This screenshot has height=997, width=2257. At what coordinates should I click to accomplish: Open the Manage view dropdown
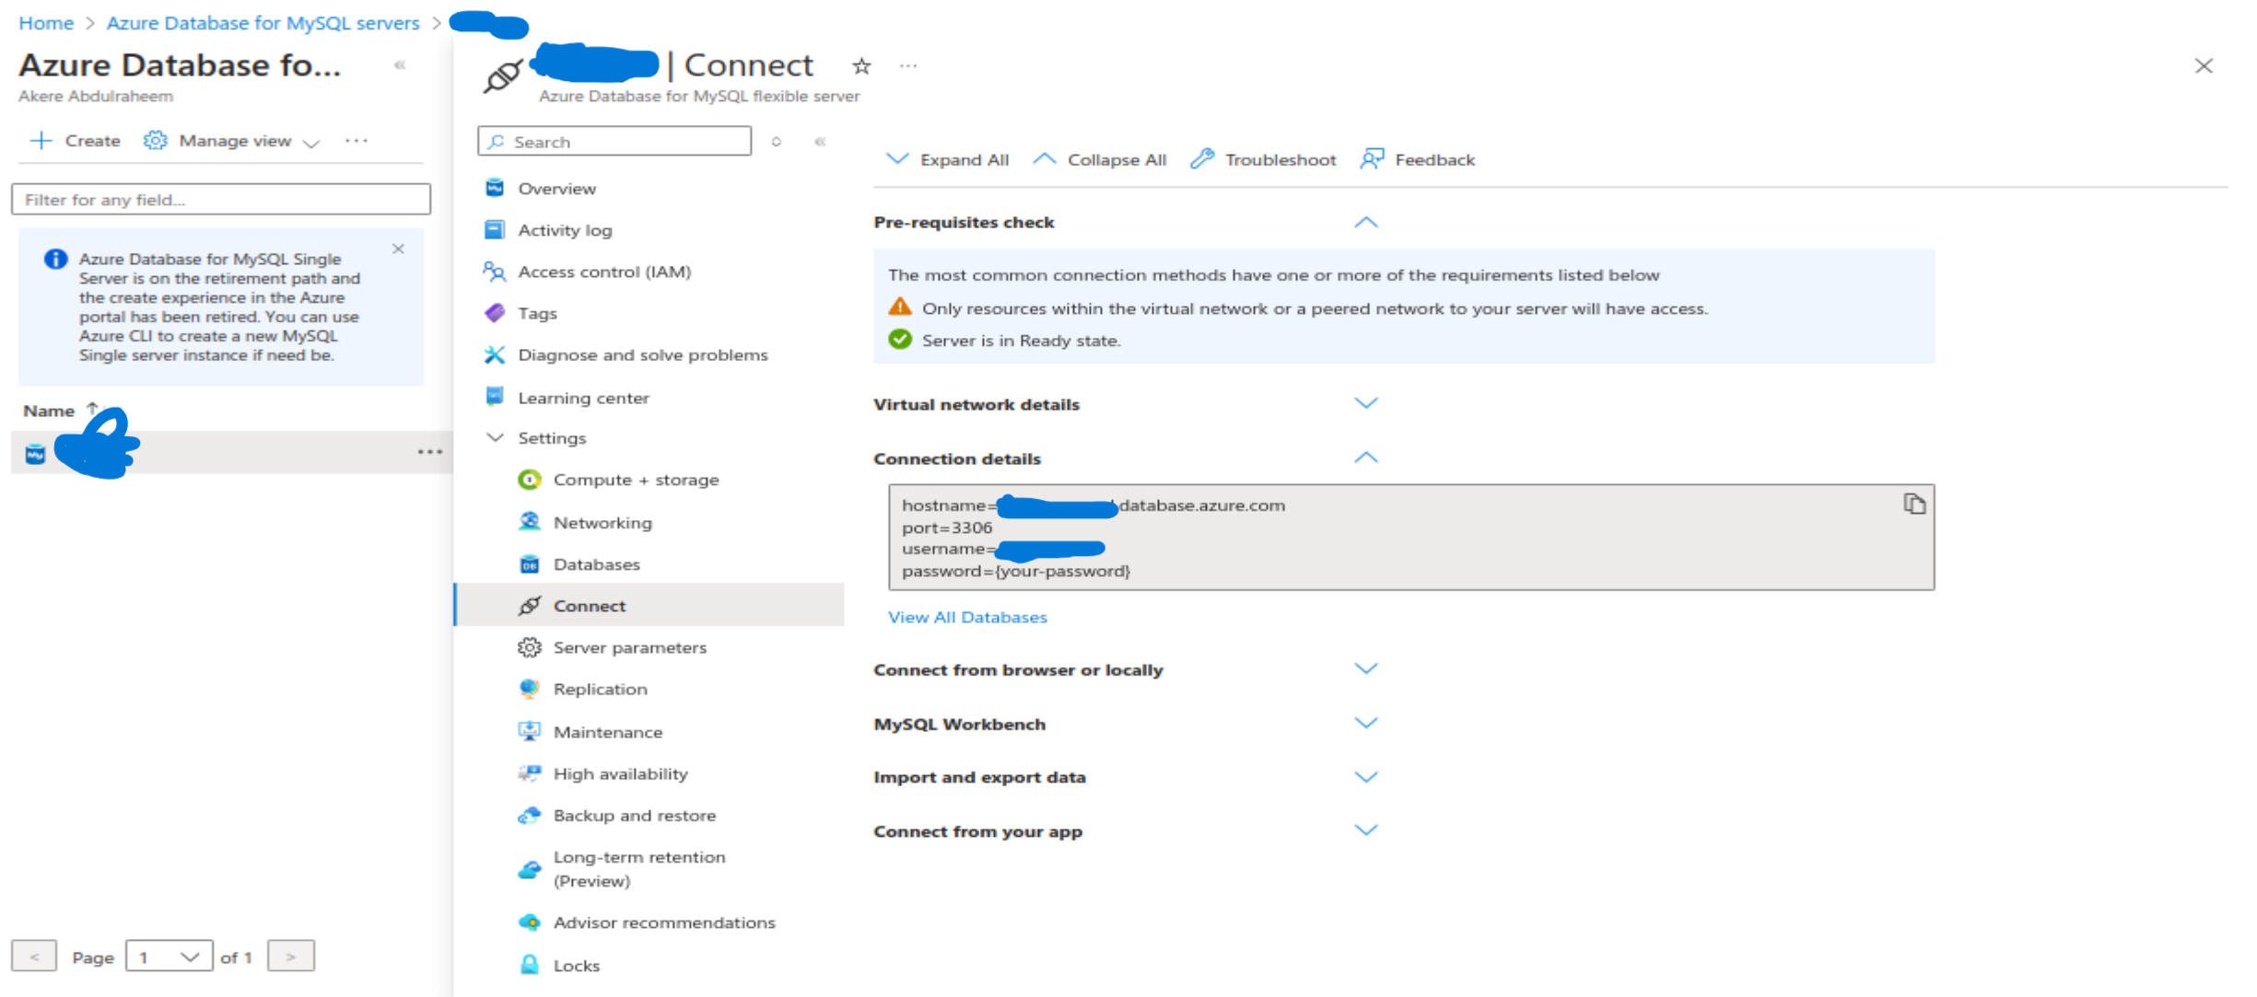232,141
